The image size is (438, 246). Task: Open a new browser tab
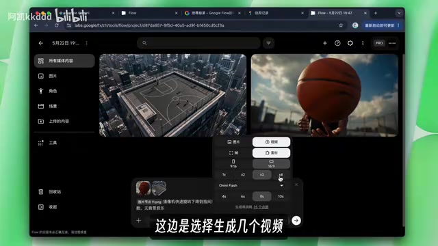click(376, 13)
